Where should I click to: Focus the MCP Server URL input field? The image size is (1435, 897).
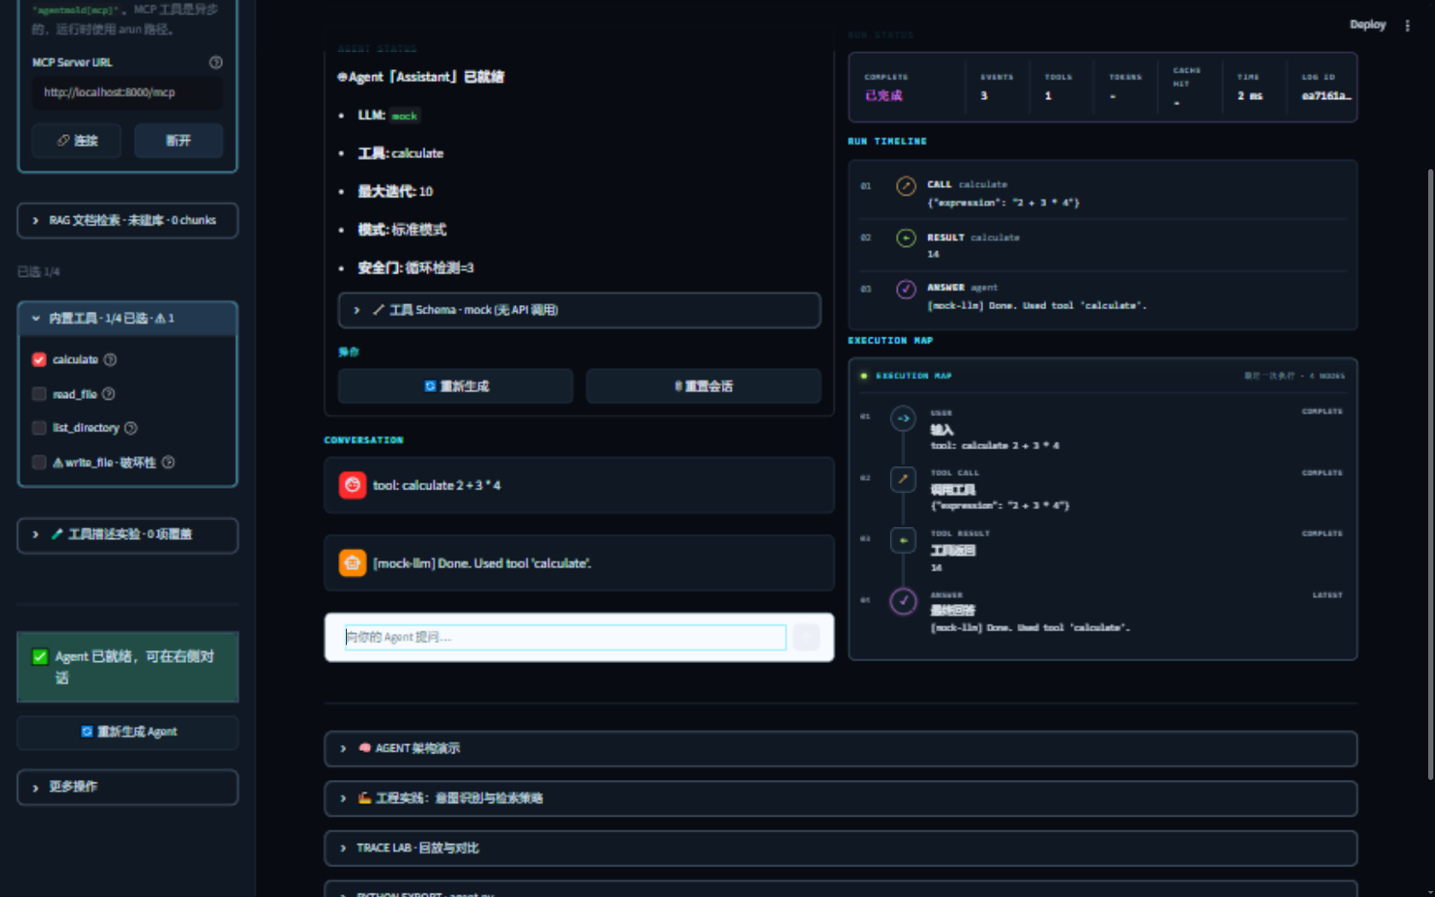[127, 92]
